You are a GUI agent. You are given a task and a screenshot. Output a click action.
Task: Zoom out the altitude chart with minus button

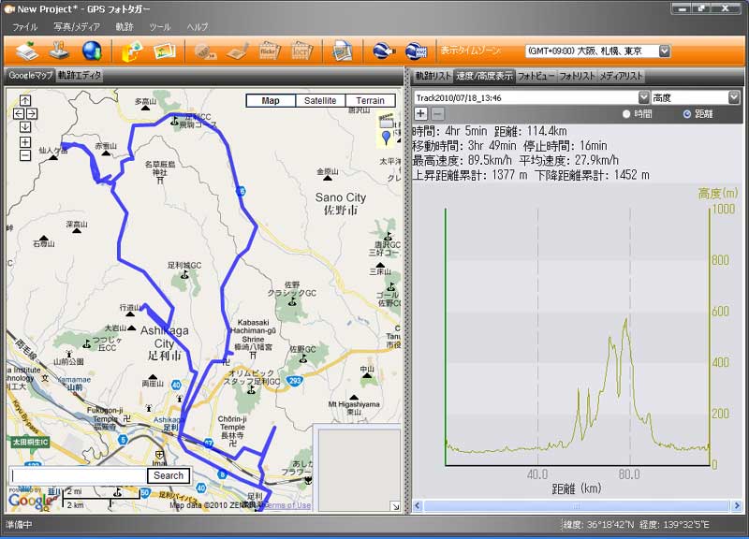437,113
